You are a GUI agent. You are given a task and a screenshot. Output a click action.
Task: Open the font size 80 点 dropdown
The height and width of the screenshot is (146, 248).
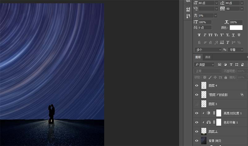[x=216, y=3]
